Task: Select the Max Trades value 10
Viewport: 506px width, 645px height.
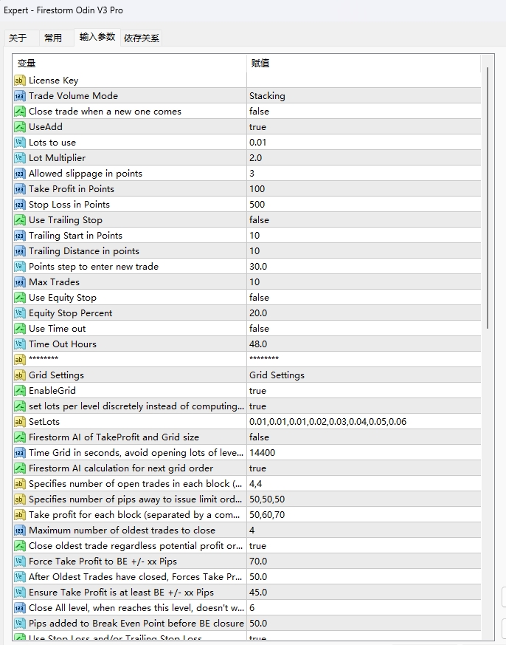Action: (x=364, y=281)
